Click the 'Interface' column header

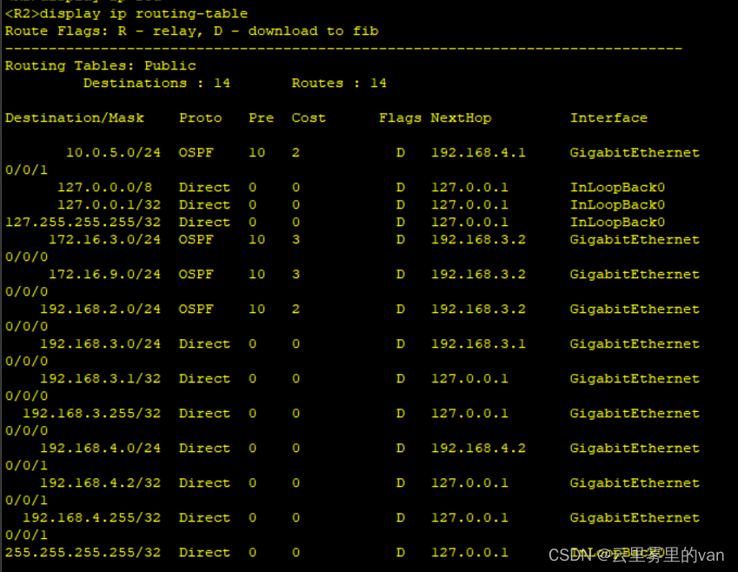608,117
